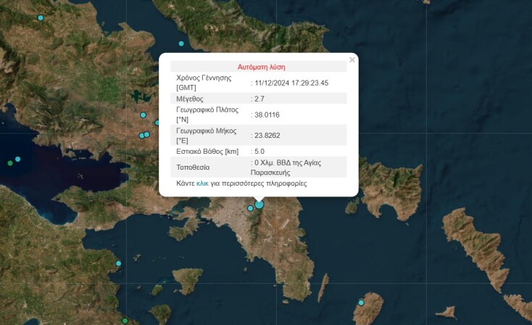Select the focal depth value '5.0'
532x325 pixels.
(x=259, y=152)
